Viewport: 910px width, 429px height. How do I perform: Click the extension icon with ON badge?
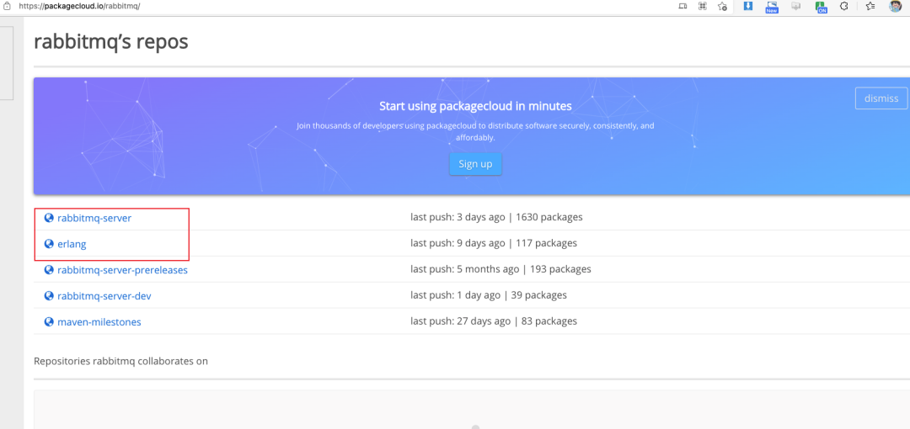(821, 7)
